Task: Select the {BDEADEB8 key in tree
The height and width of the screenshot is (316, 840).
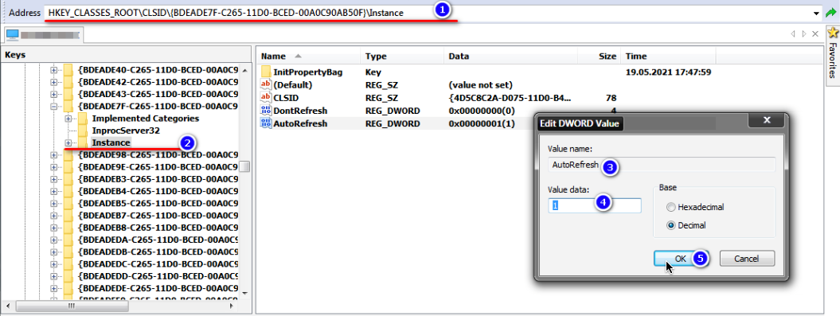Action: point(158,228)
